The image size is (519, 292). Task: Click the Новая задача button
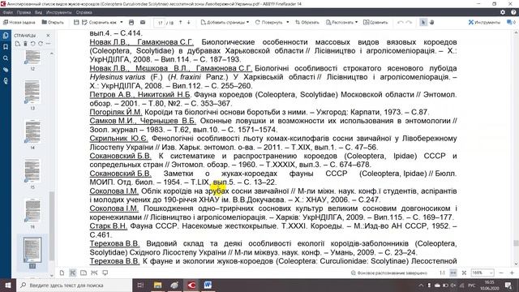[x=19, y=22]
